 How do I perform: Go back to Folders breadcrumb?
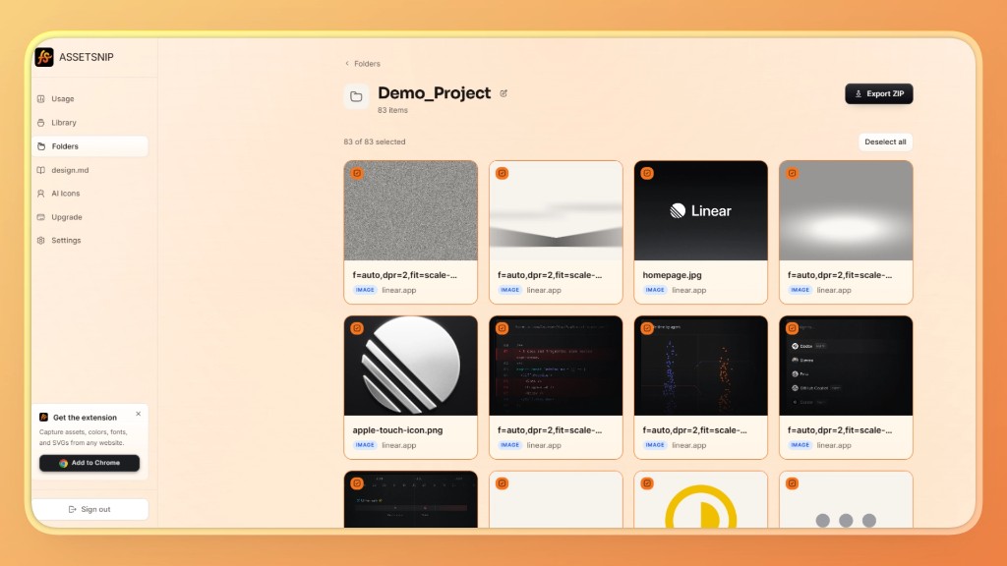pos(363,64)
